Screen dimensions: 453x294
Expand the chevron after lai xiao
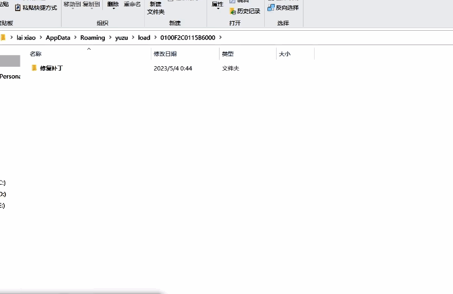coord(41,37)
